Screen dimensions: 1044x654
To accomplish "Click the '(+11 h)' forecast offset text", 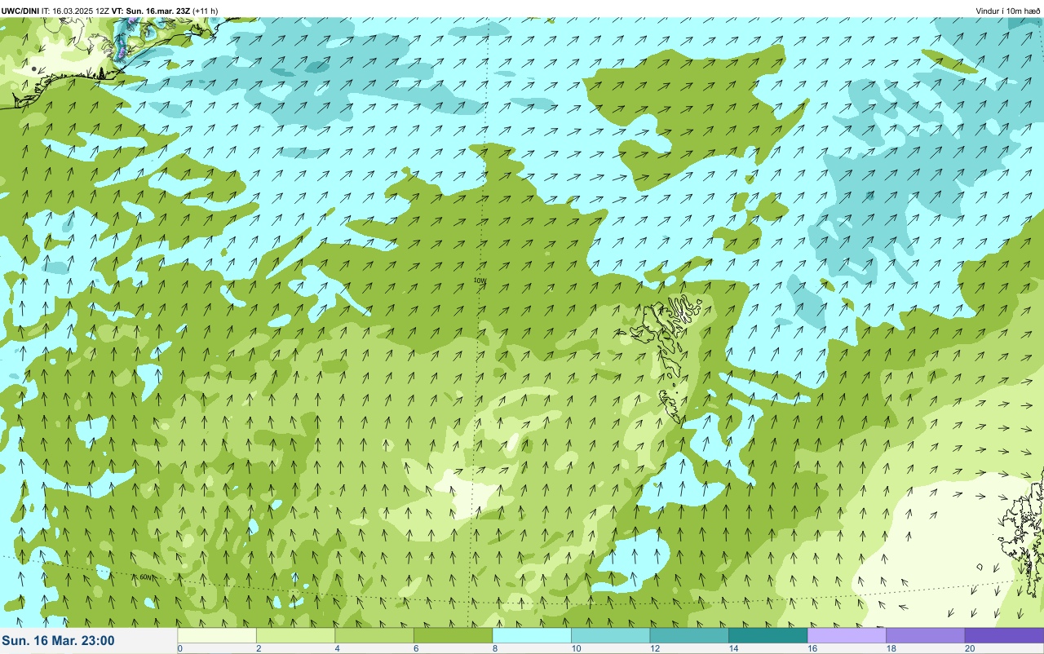I will (x=206, y=11).
